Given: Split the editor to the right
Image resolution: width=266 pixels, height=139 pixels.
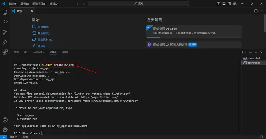Looking at the screenshot, I should point(256,11).
